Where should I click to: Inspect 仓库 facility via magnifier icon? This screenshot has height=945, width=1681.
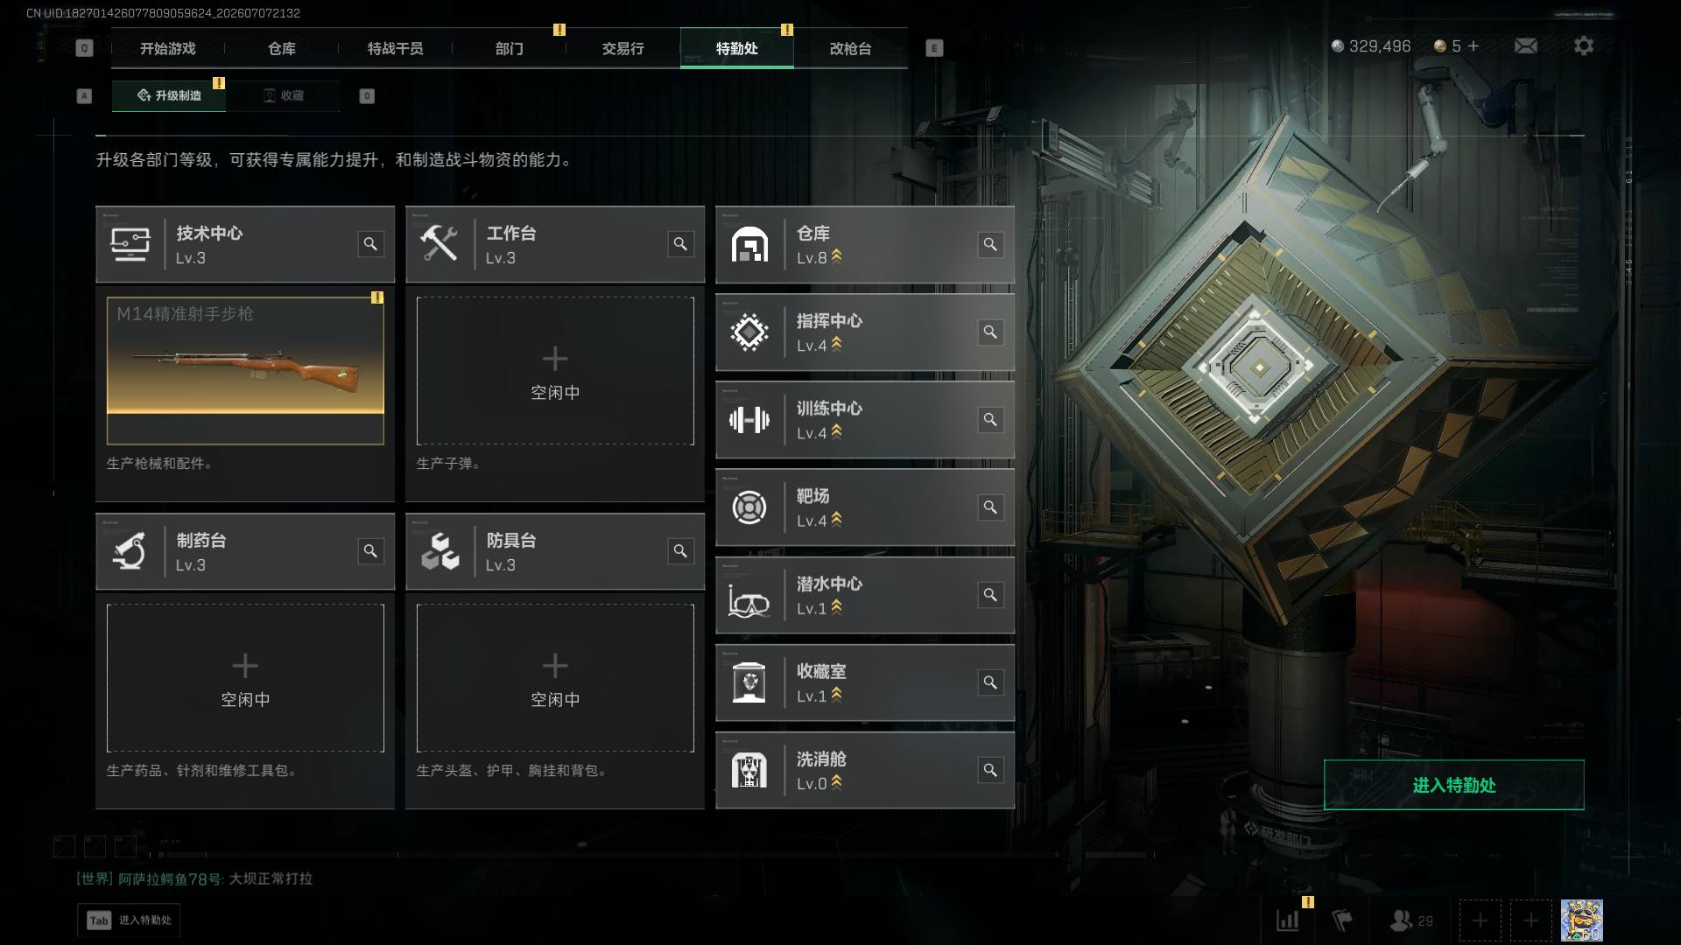click(x=990, y=244)
